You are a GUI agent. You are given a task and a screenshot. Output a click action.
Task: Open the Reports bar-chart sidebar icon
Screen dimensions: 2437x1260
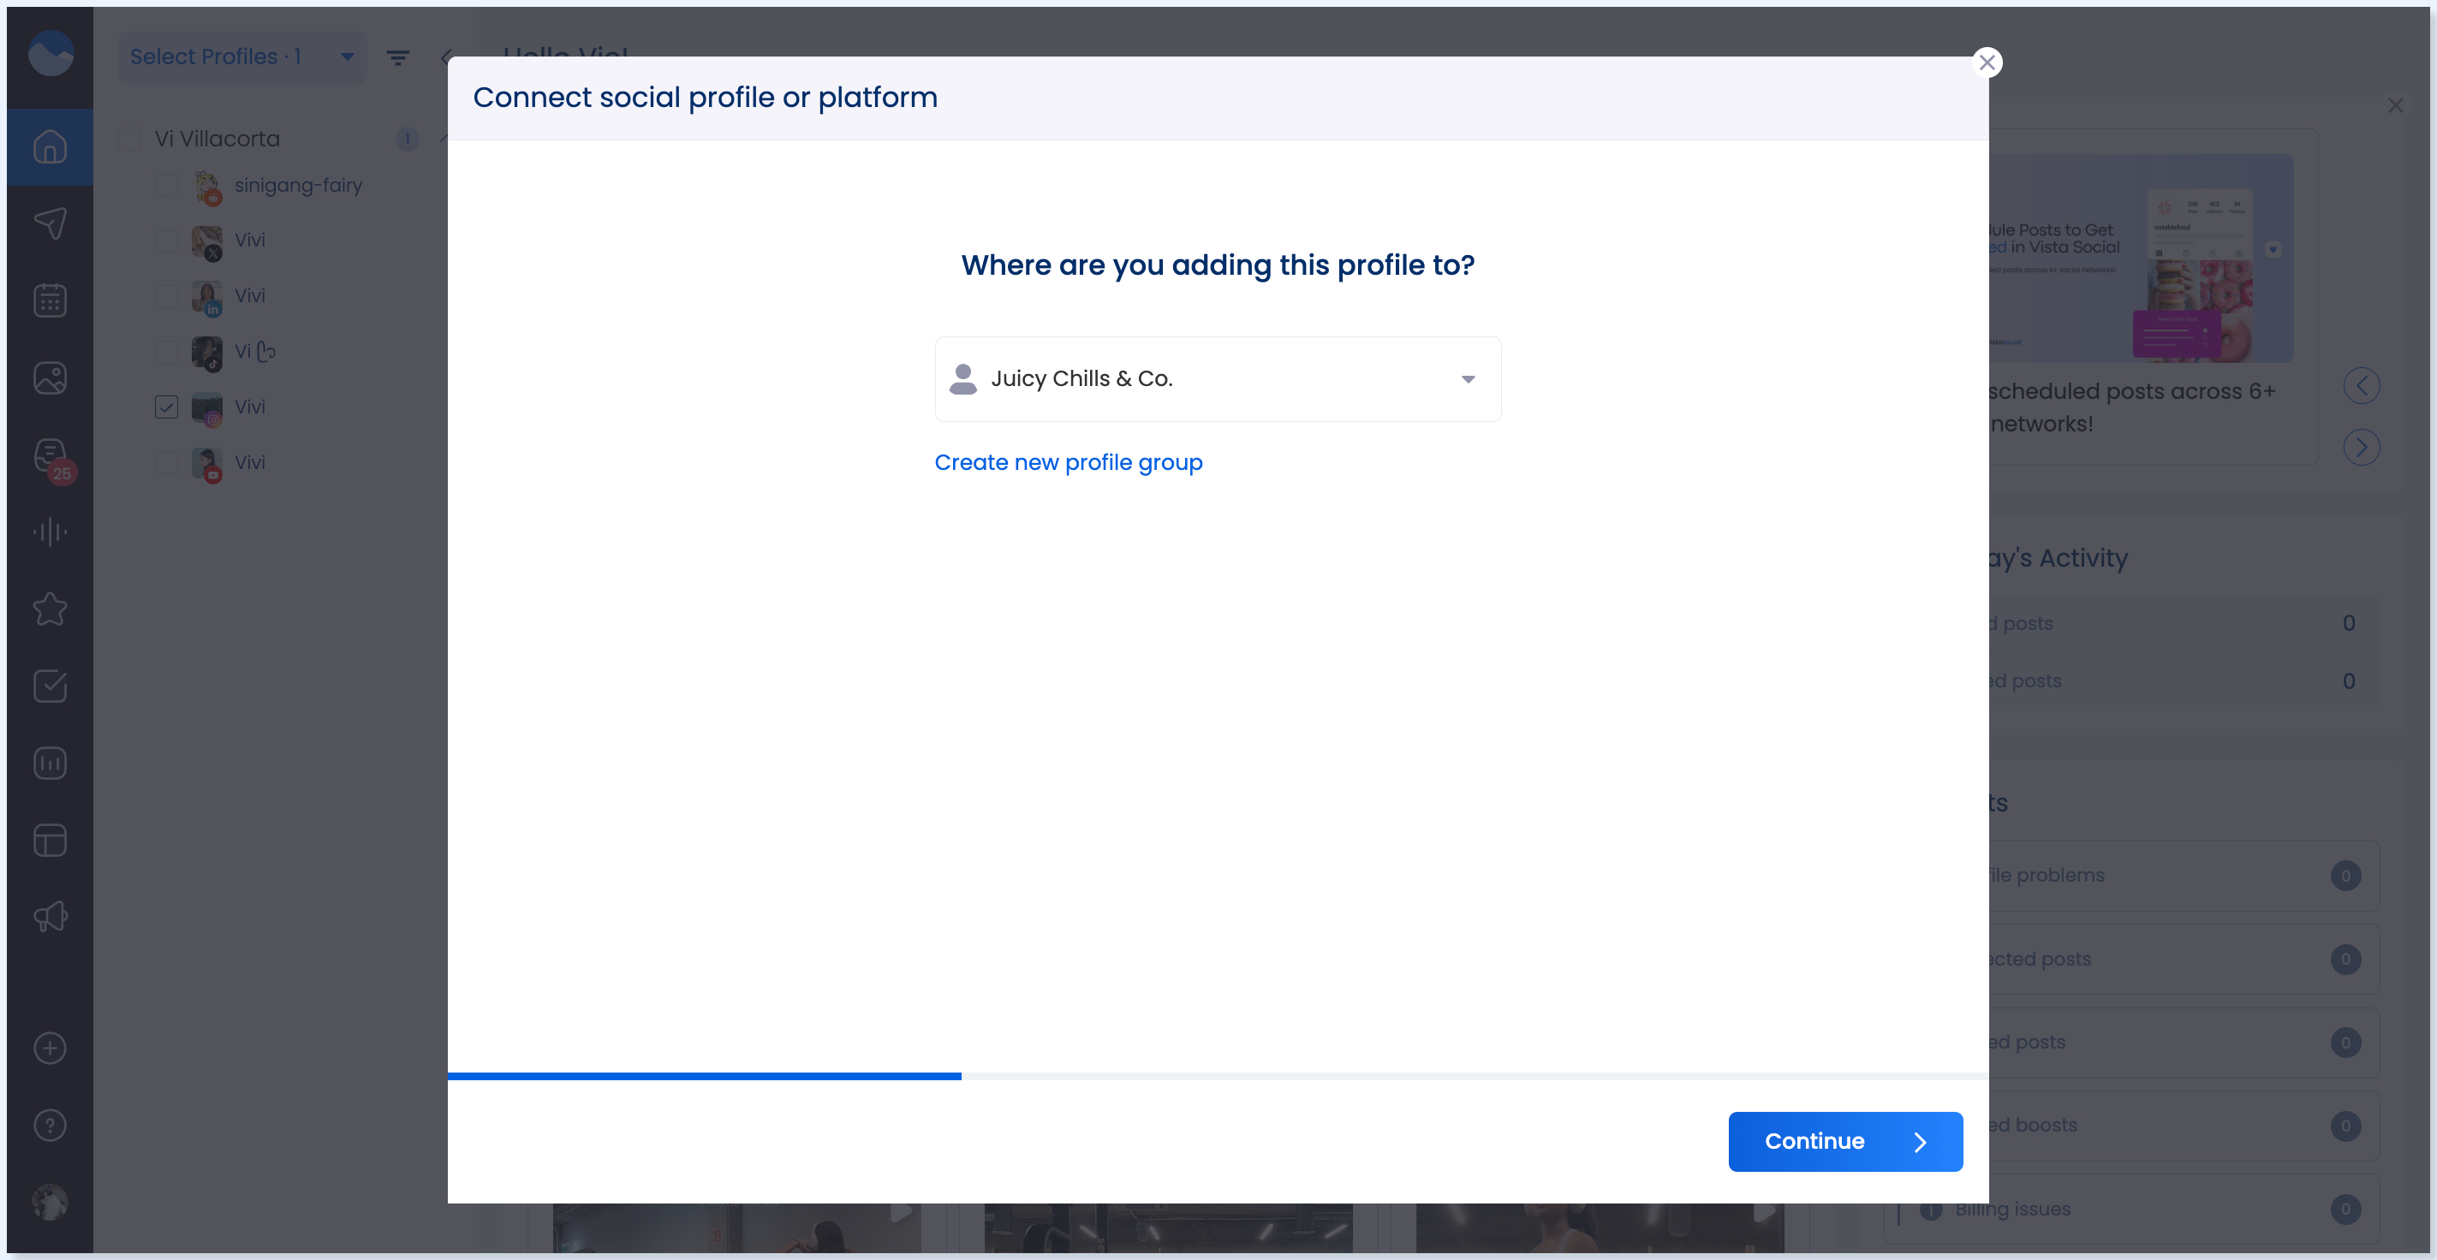tap(51, 764)
